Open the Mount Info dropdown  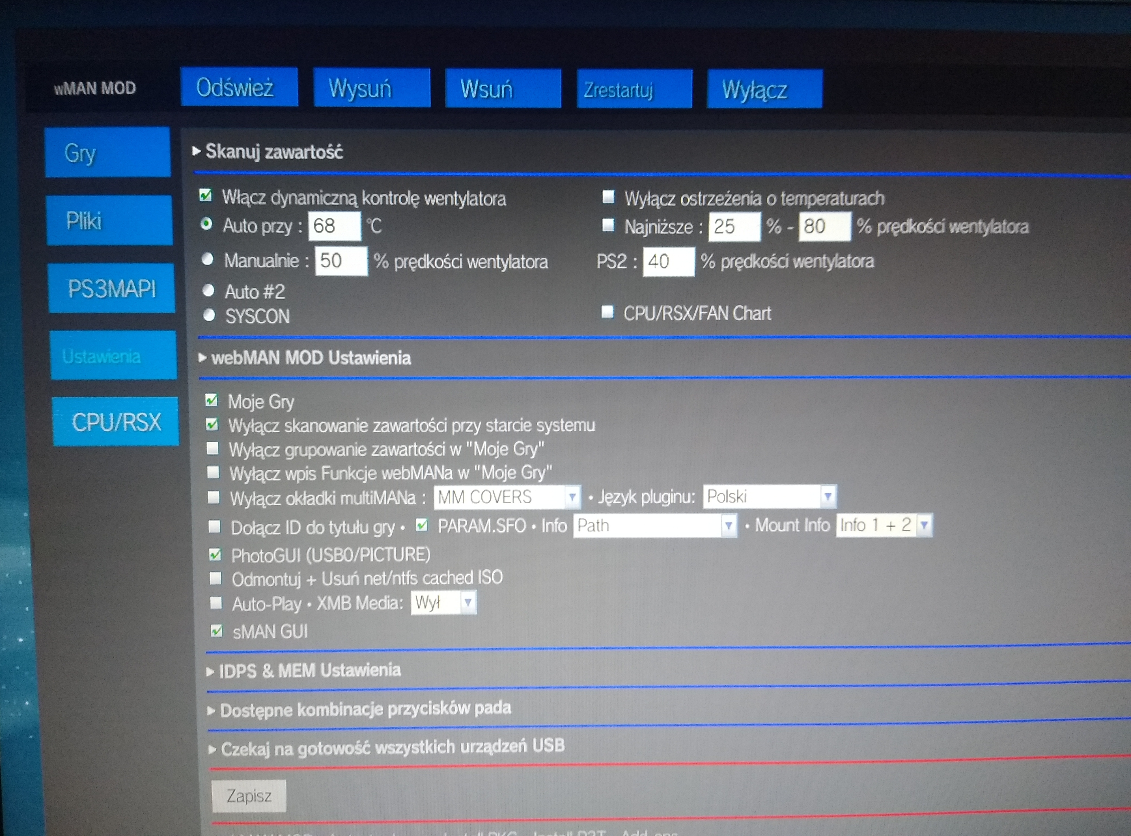click(x=884, y=525)
